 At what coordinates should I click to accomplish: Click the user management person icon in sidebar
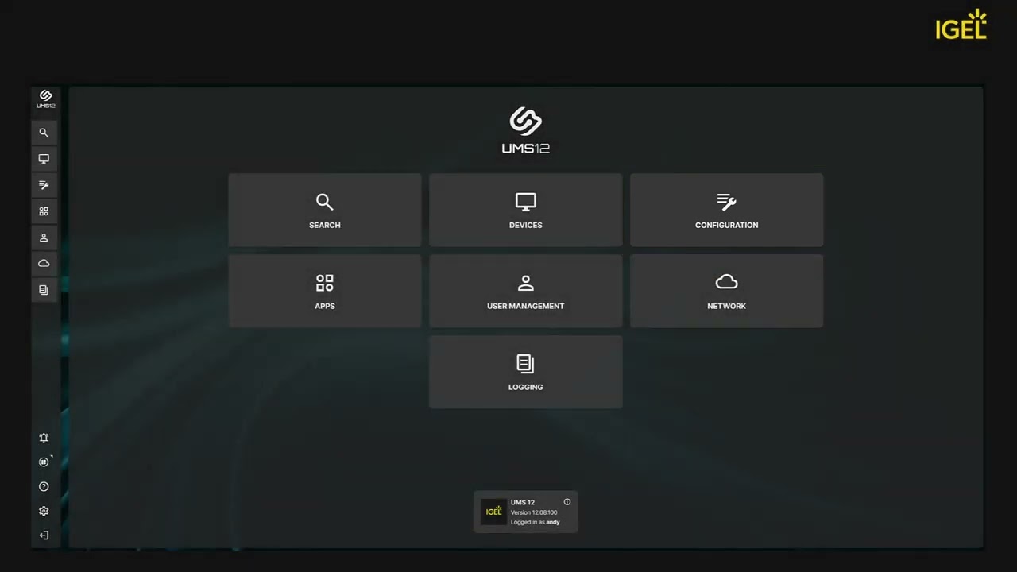[44, 238]
